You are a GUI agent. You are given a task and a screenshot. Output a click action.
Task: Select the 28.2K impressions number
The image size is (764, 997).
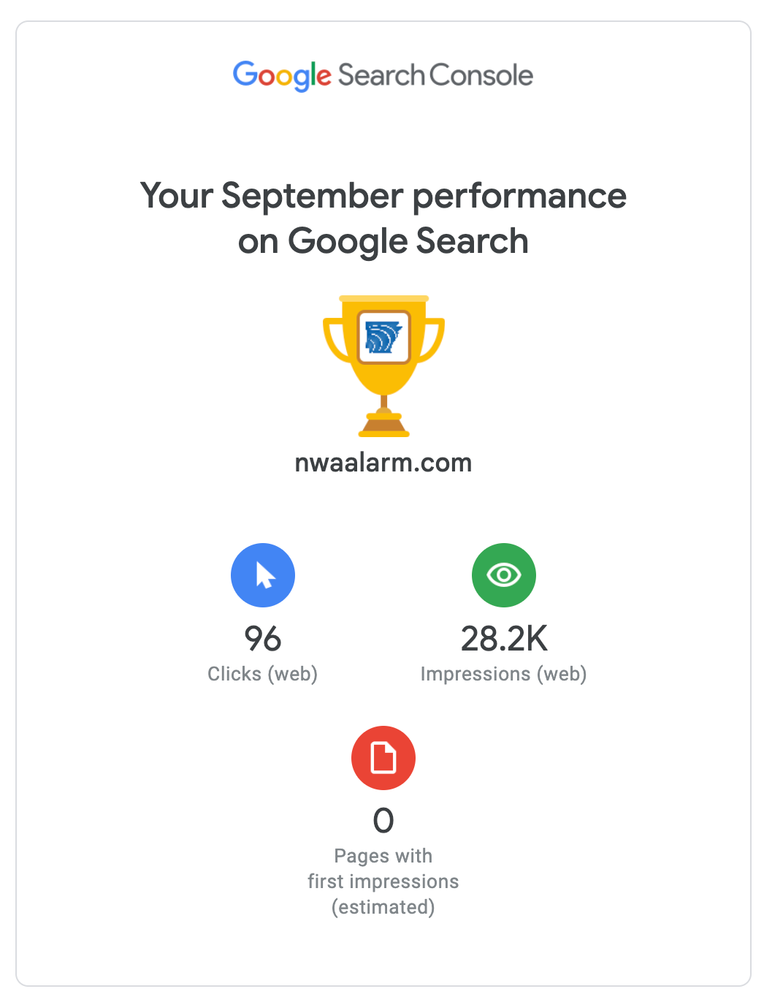[504, 639]
